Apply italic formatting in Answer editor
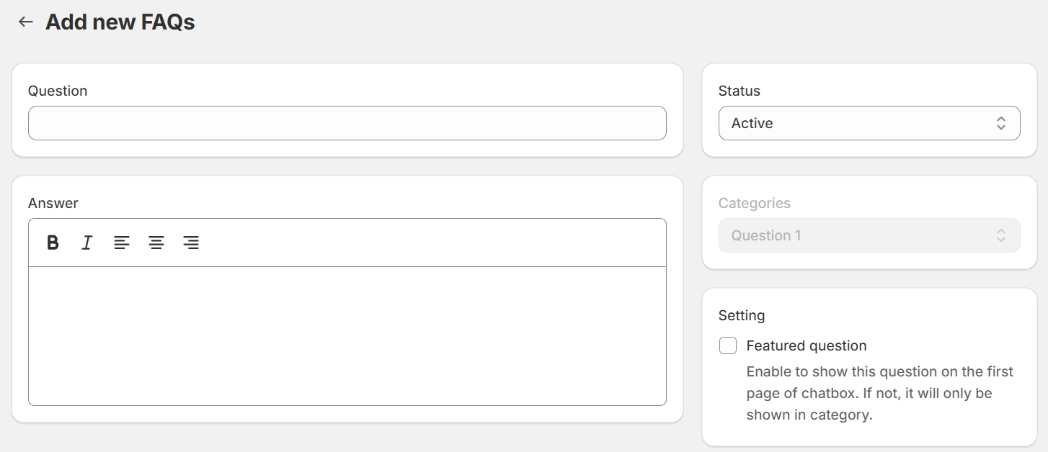Screen dimensions: 1048x452 87,243
